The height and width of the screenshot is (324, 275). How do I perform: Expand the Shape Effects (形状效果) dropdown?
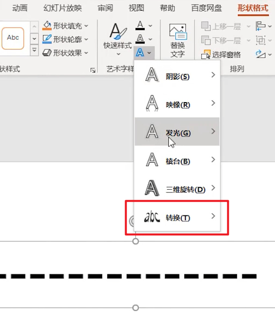(87, 53)
